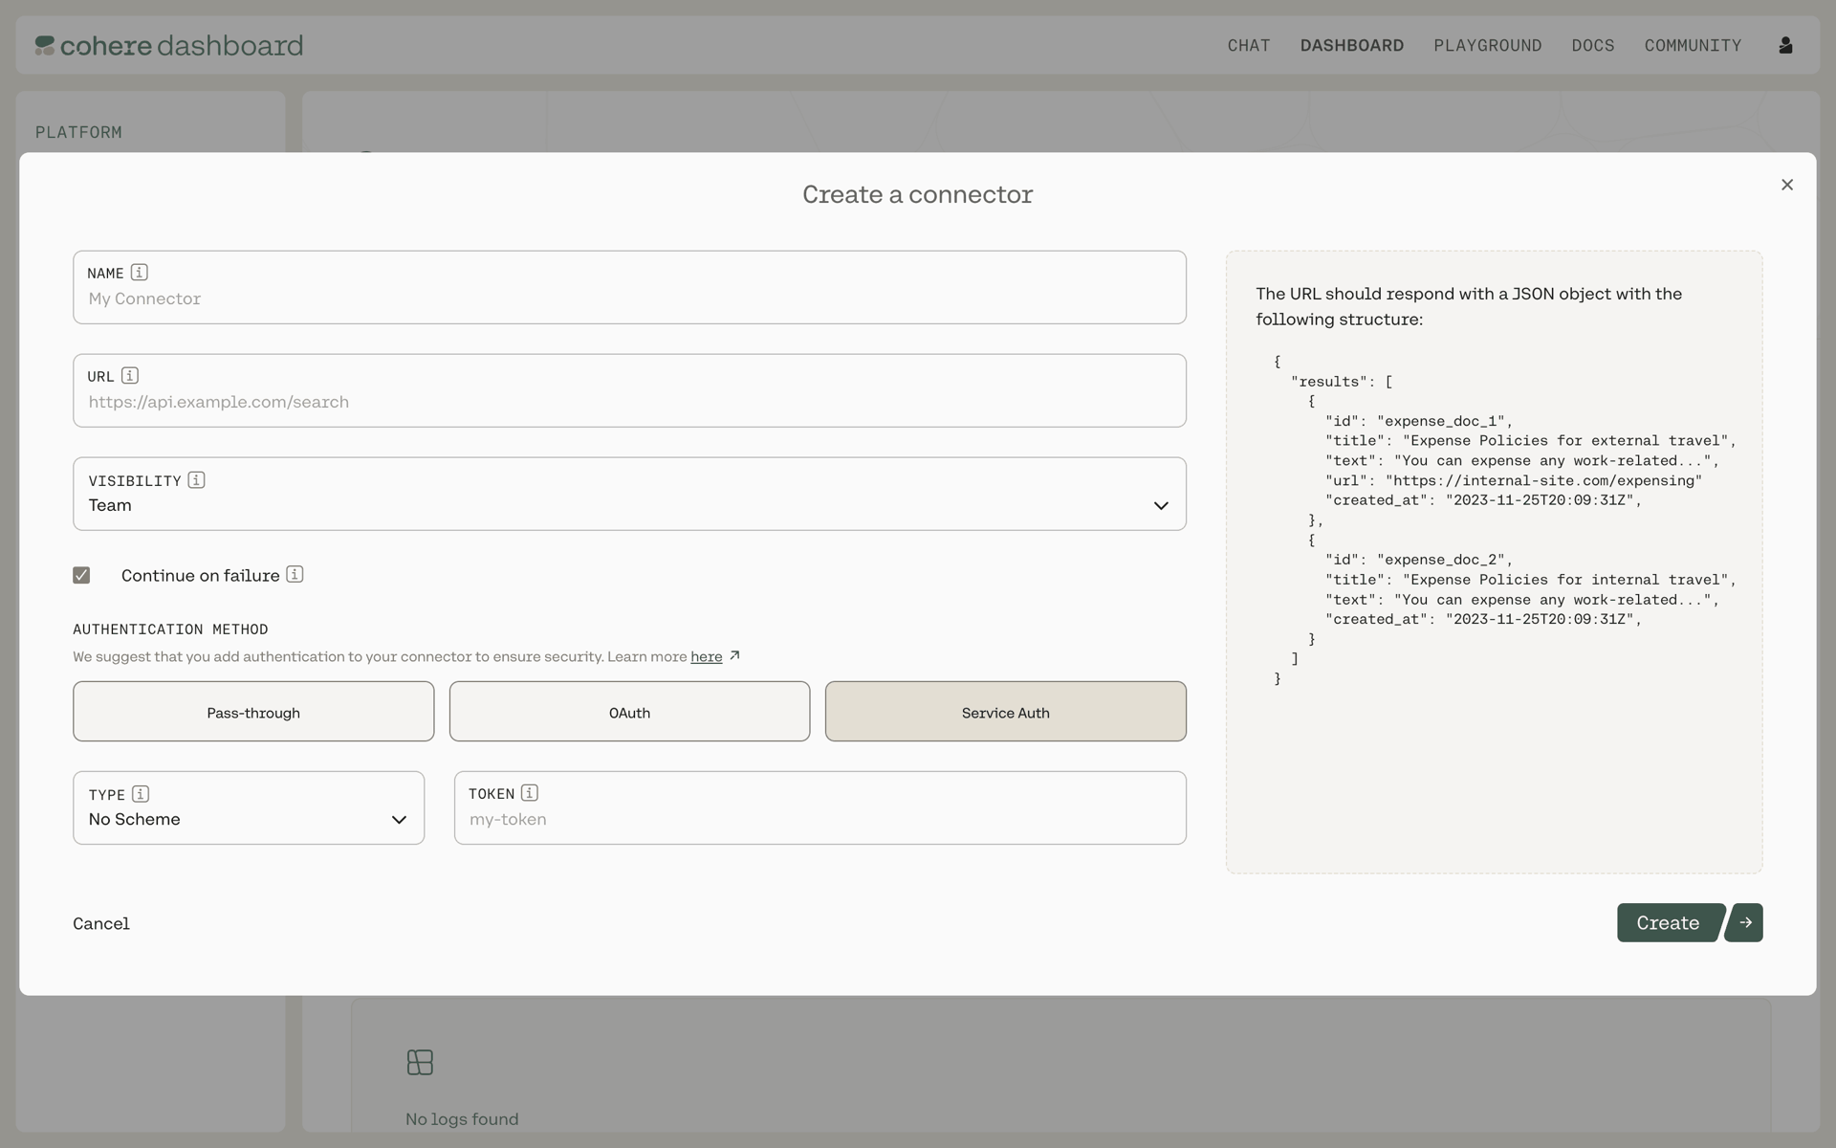Viewport: 1836px width, 1148px height.
Task: Click the No logs found text
Action: click(462, 1118)
